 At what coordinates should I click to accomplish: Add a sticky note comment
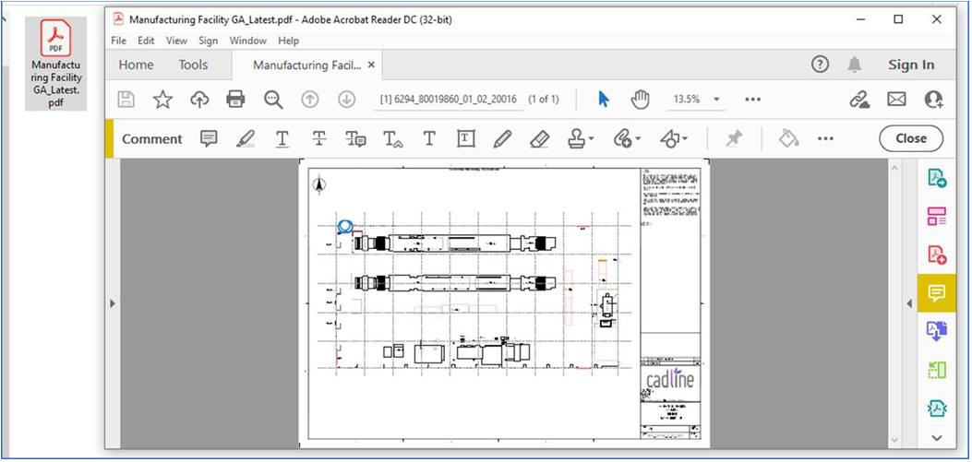209,138
